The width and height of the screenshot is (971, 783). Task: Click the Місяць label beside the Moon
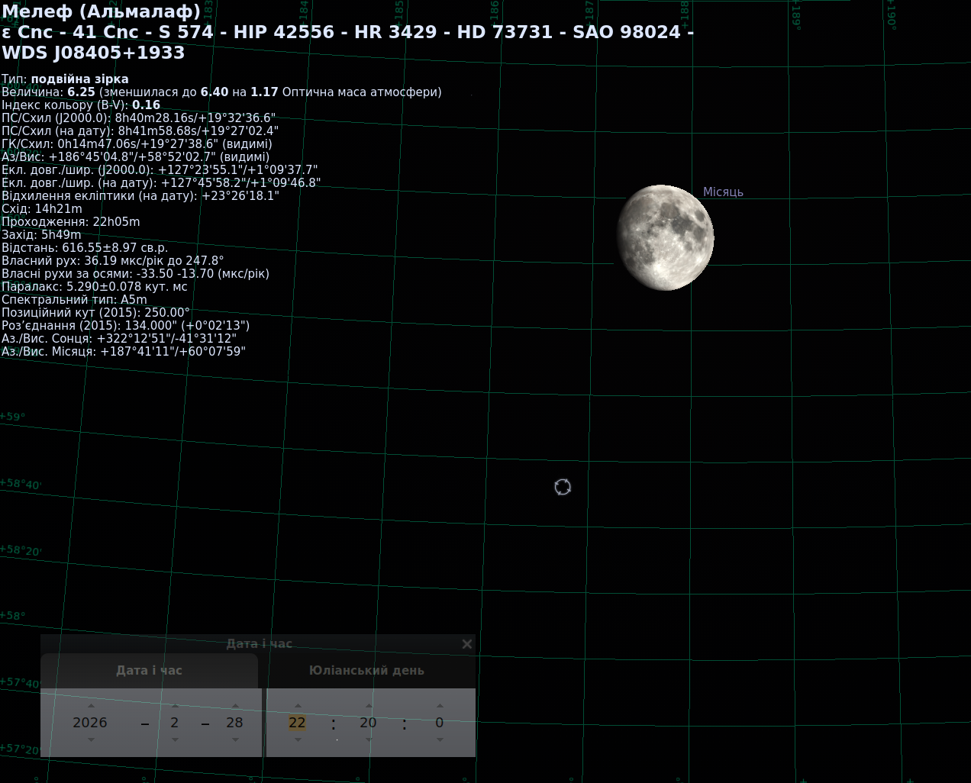pos(723,192)
